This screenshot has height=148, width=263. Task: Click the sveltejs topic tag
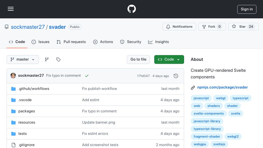click(x=219, y=144)
